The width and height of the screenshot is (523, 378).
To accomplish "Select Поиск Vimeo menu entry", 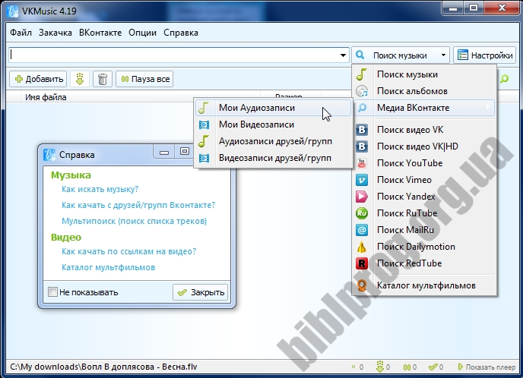I will click(x=424, y=180).
